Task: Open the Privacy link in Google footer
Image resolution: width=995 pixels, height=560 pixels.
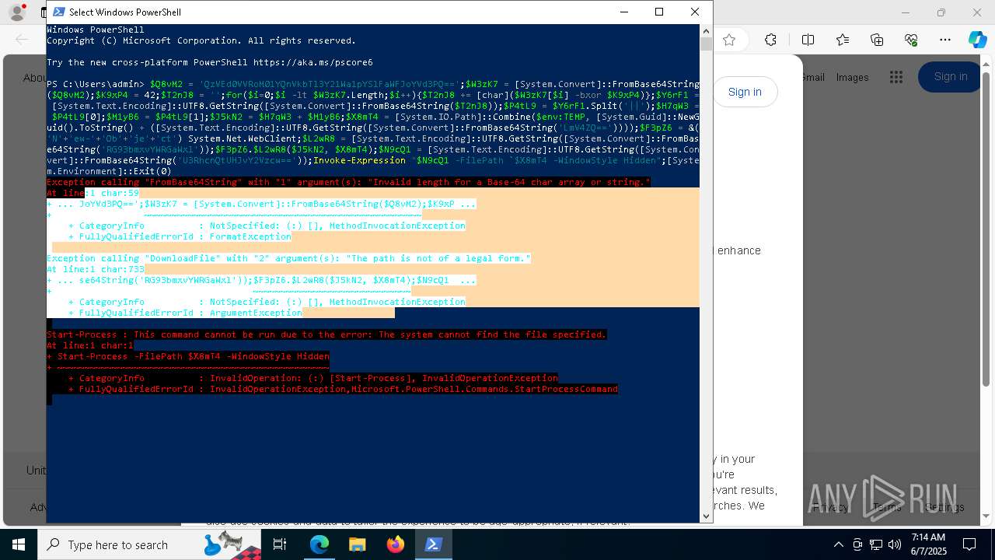Action: [830, 507]
